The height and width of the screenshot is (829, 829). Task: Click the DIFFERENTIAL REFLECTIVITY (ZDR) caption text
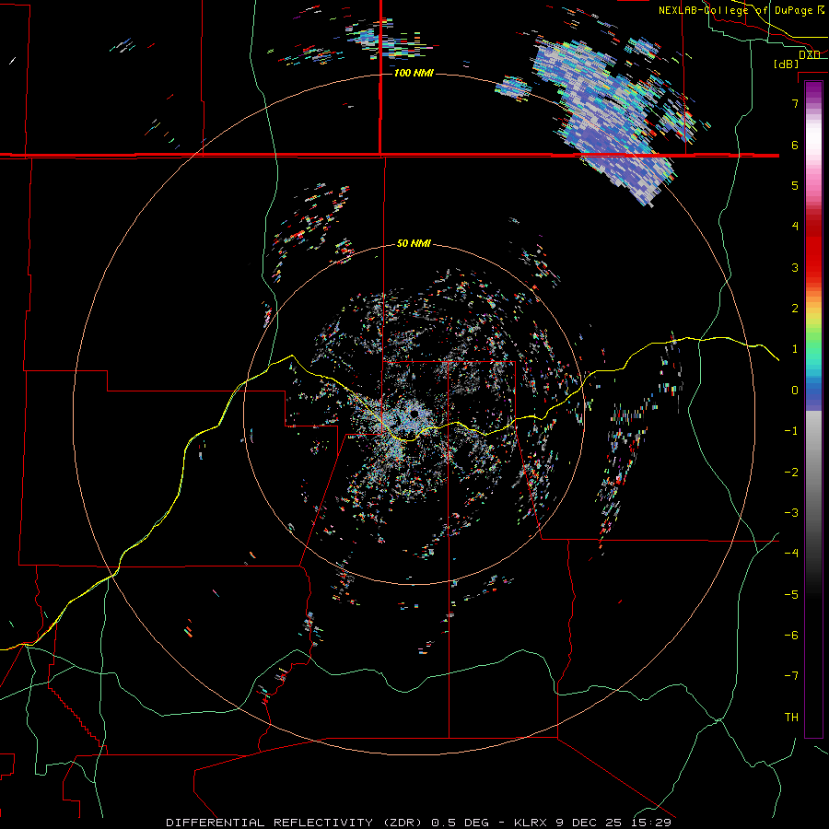[x=296, y=823]
